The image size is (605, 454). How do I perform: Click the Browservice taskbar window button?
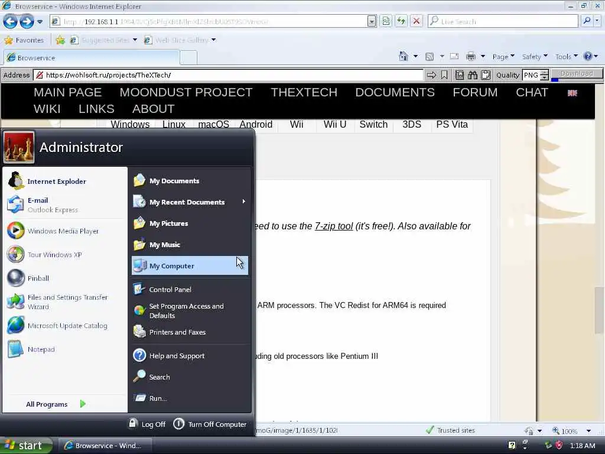pos(104,446)
